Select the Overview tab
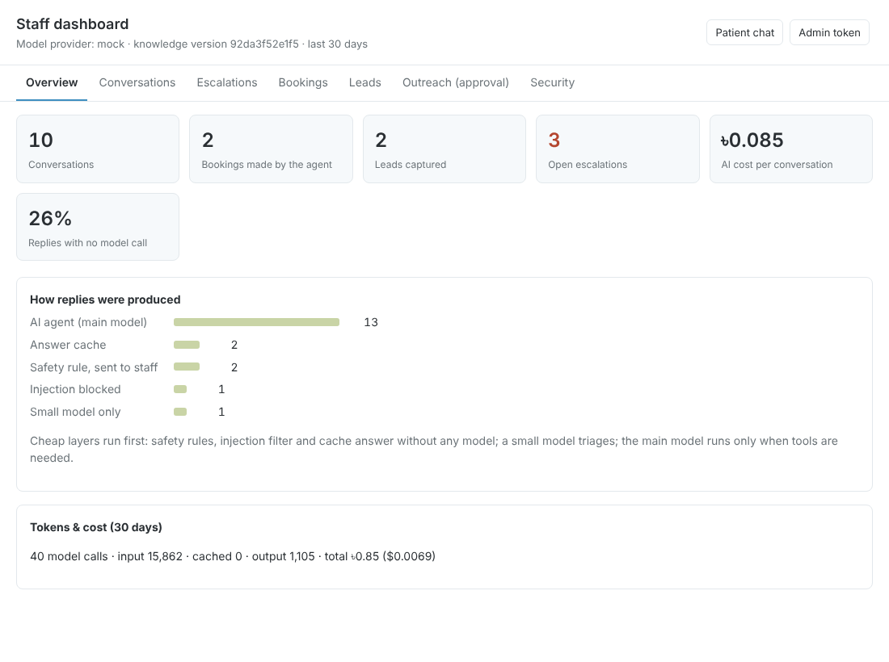Viewport: 889px width, 662px height. [x=52, y=82]
